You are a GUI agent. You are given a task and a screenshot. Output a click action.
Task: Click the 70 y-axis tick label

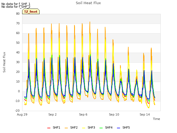pyautogui.click(x=18, y=23)
